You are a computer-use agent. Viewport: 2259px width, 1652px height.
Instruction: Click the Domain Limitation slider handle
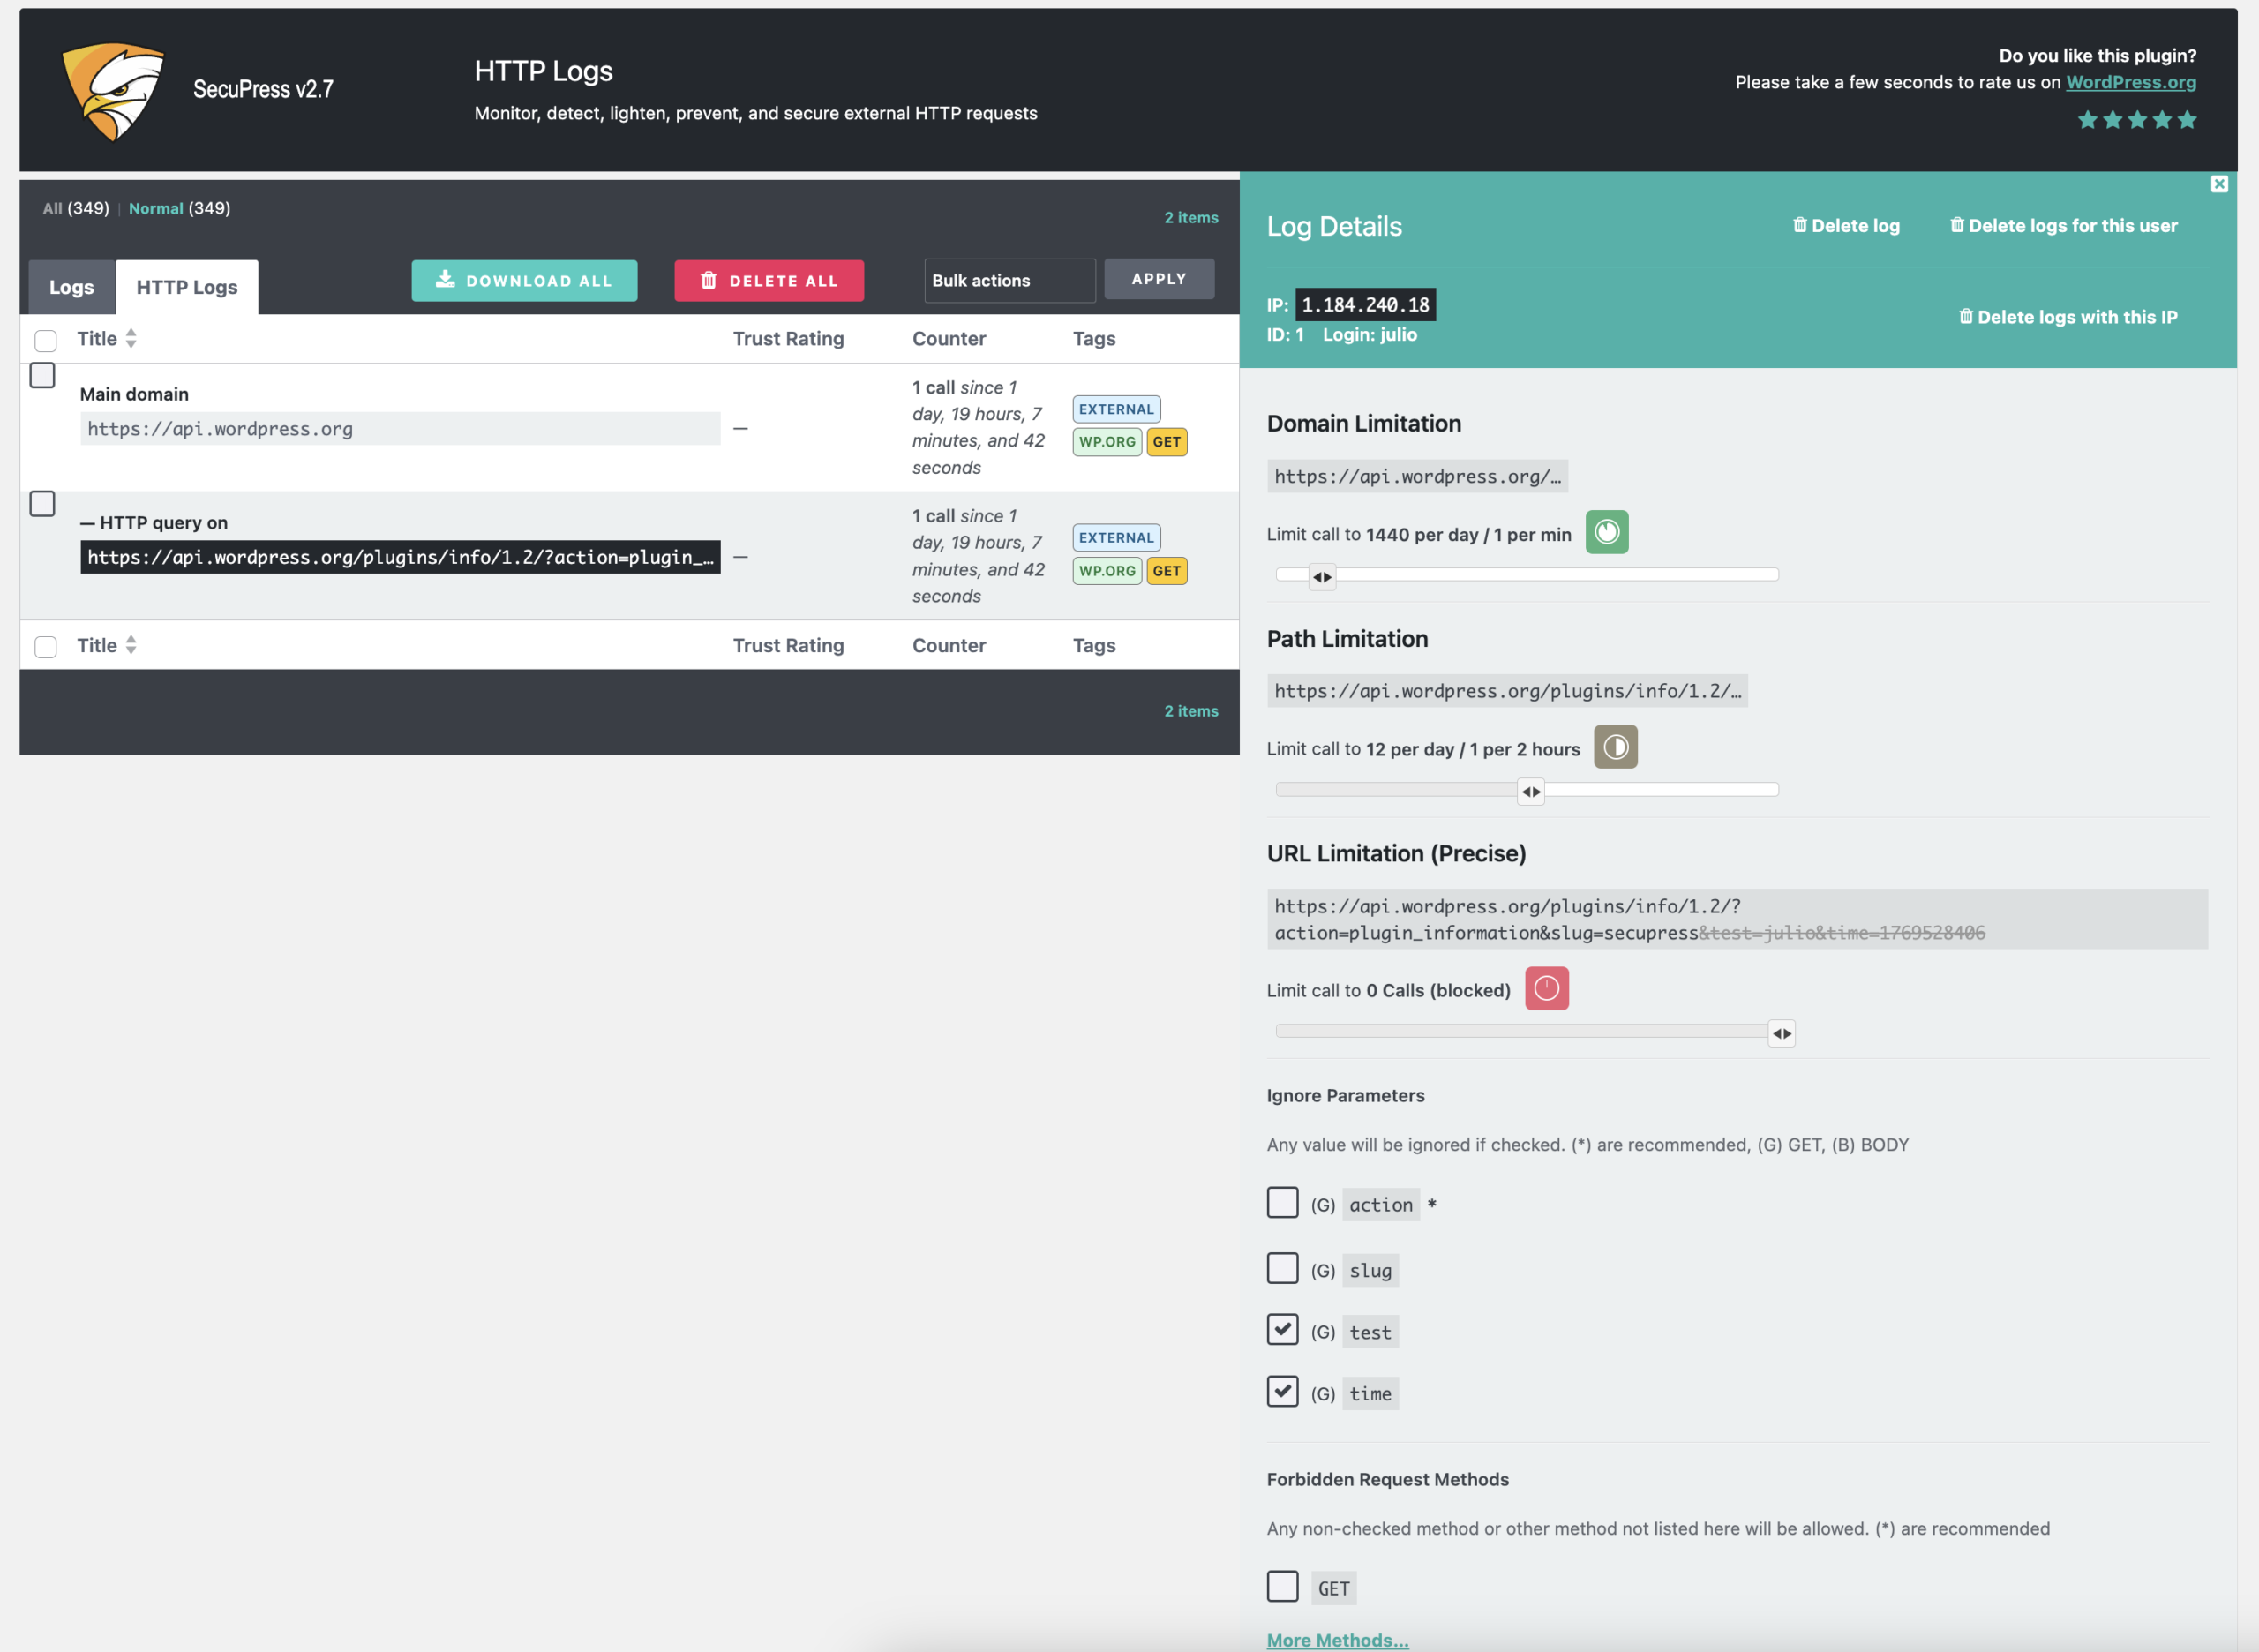(x=1321, y=577)
